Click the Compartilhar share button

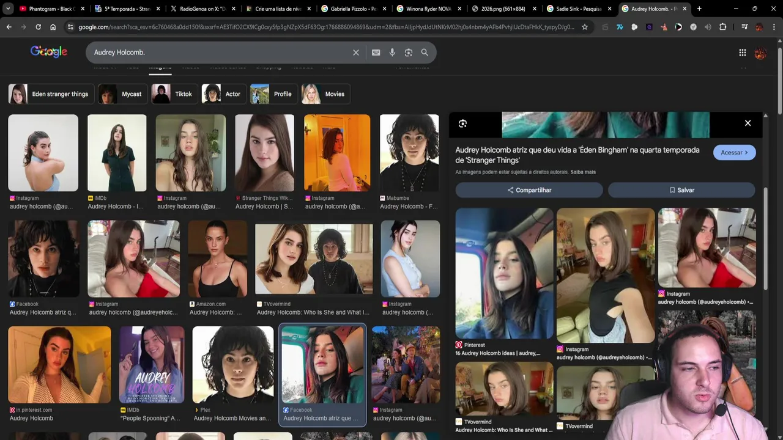coord(529,190)
